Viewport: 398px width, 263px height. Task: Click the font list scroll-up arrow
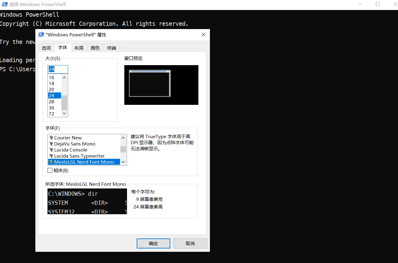[123, 138]
